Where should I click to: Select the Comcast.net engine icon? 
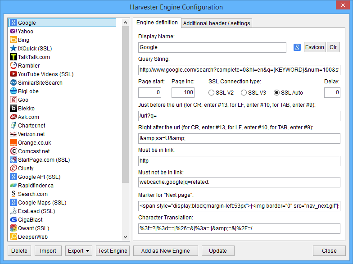click(x=14, y=151)
